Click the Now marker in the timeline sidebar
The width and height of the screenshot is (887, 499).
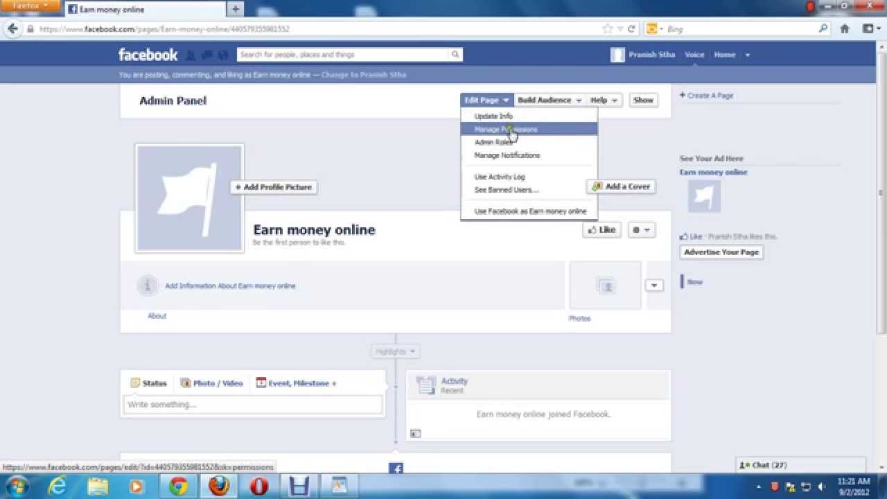(694, 282)
